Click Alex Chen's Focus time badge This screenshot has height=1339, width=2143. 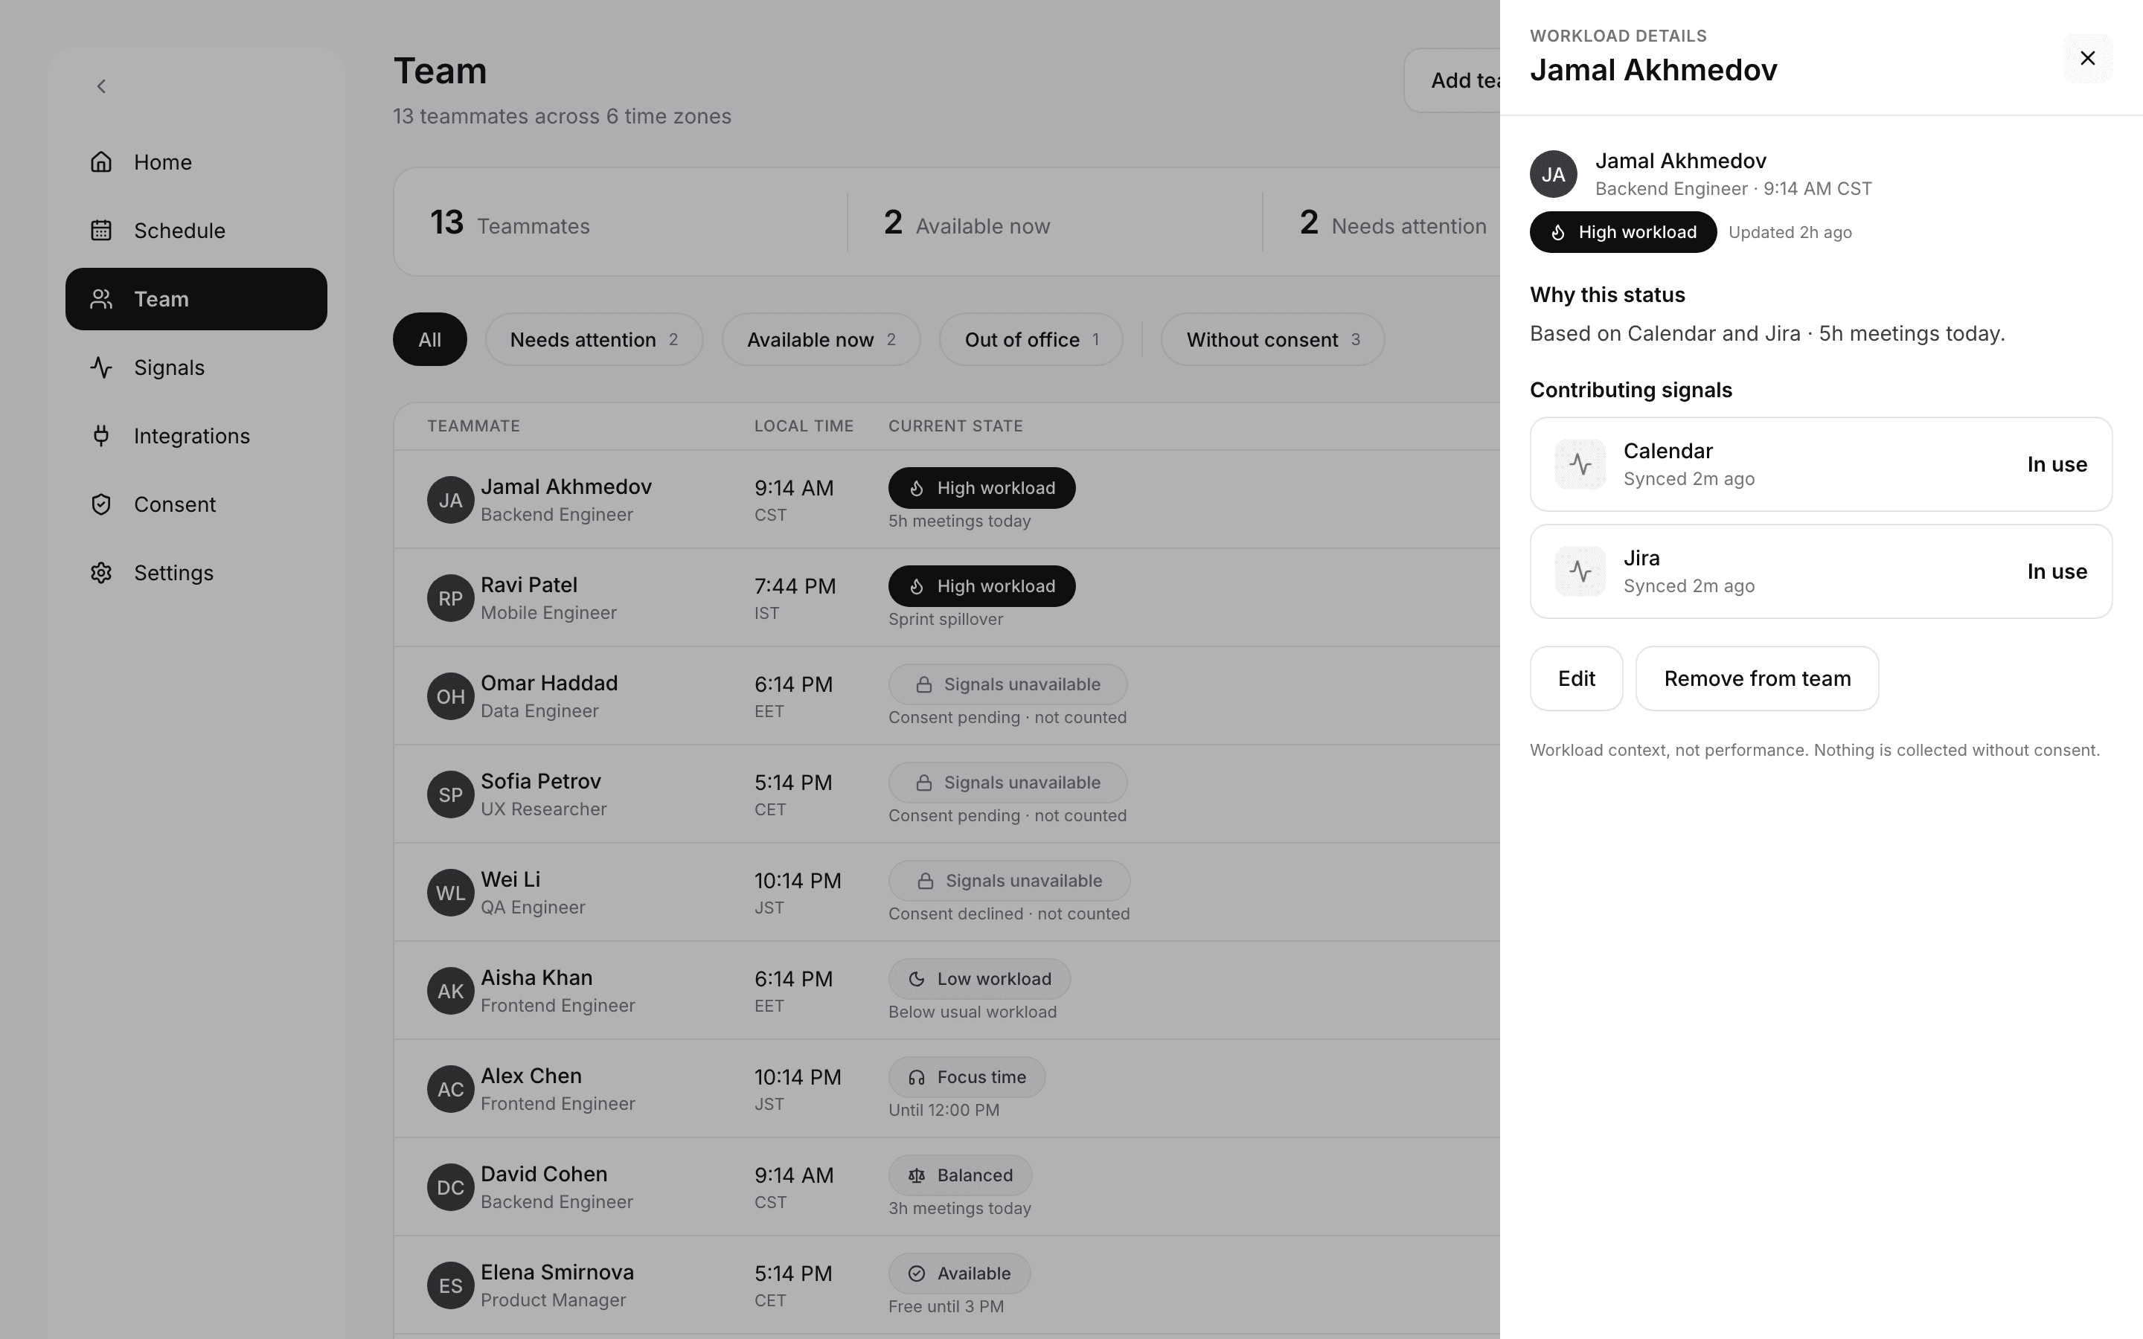(x=967, y=1077)
